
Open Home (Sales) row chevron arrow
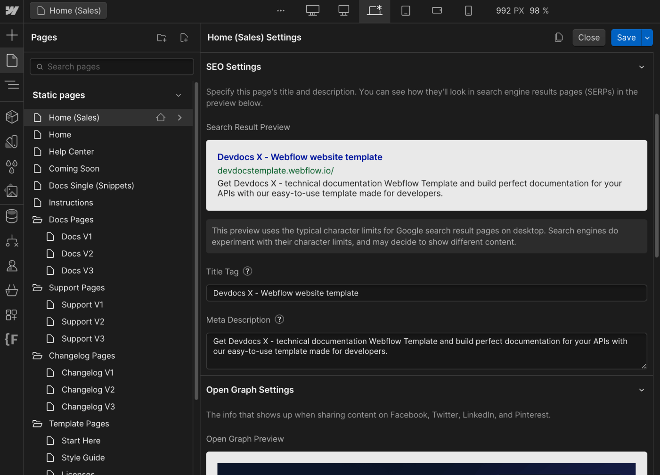(x=179, y=117)
